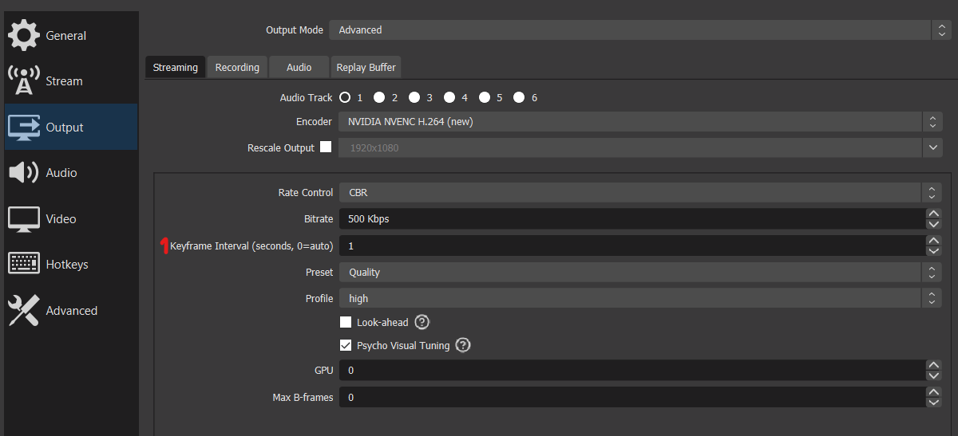Enable the Look-ahead checkbox
This screenshot has width=958, height=436.
346,323
